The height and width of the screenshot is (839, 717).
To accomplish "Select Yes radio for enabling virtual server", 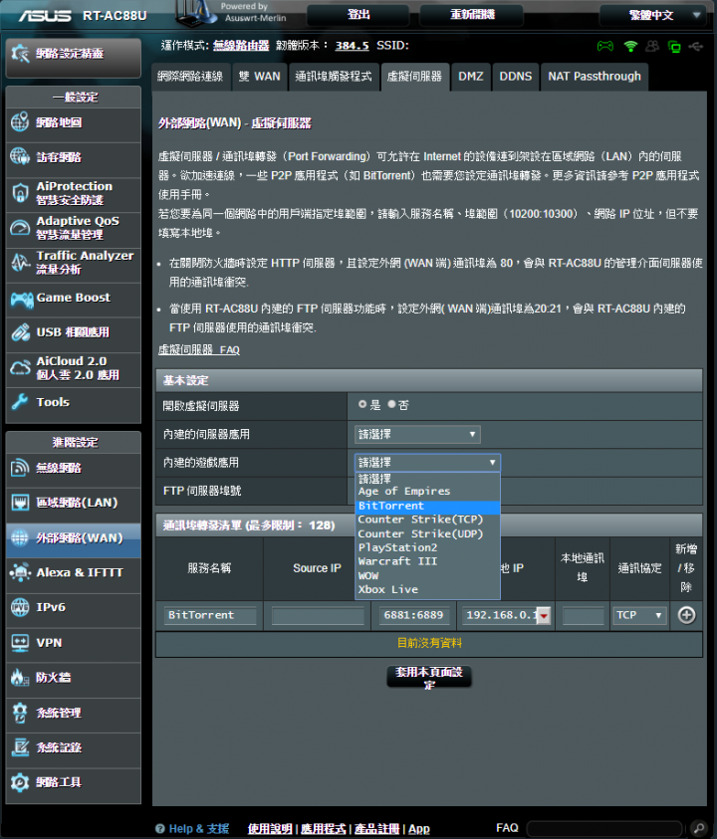I will click(x=362, y=404).
